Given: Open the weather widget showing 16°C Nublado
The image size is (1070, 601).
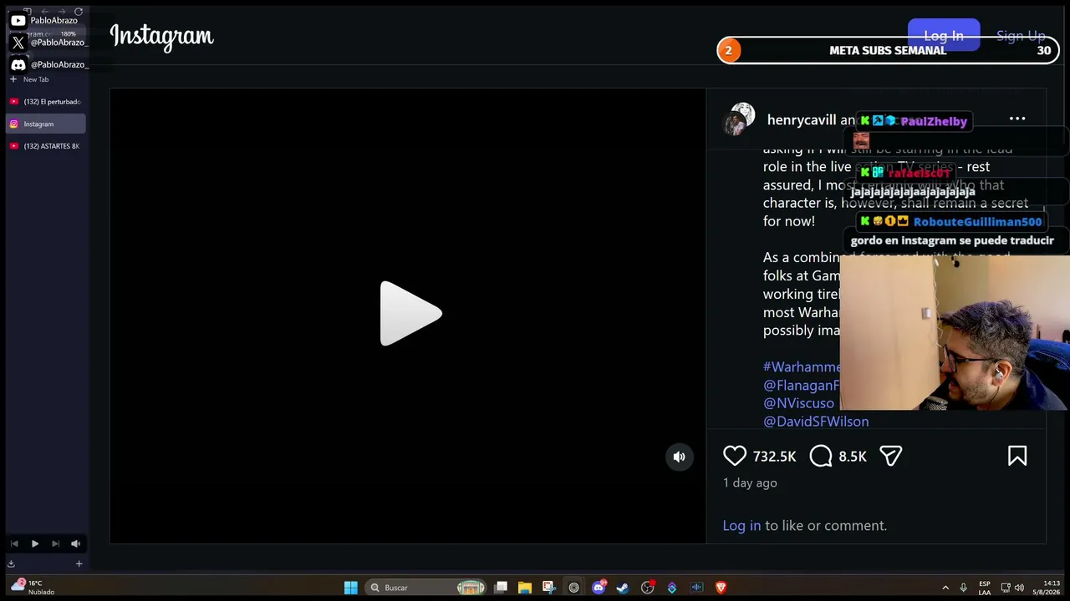Looking at the screenshot, I should tap(33, 587).
